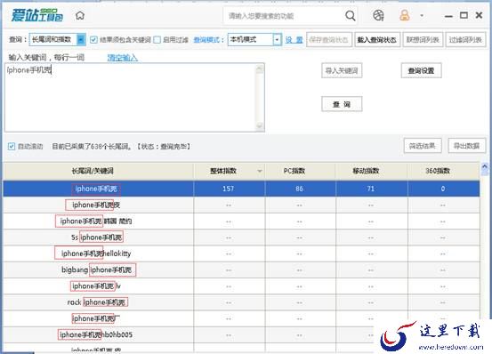The image size is (492, 354).
Task: Click the 86 PC index cell
Action: (x=300, y=189)
